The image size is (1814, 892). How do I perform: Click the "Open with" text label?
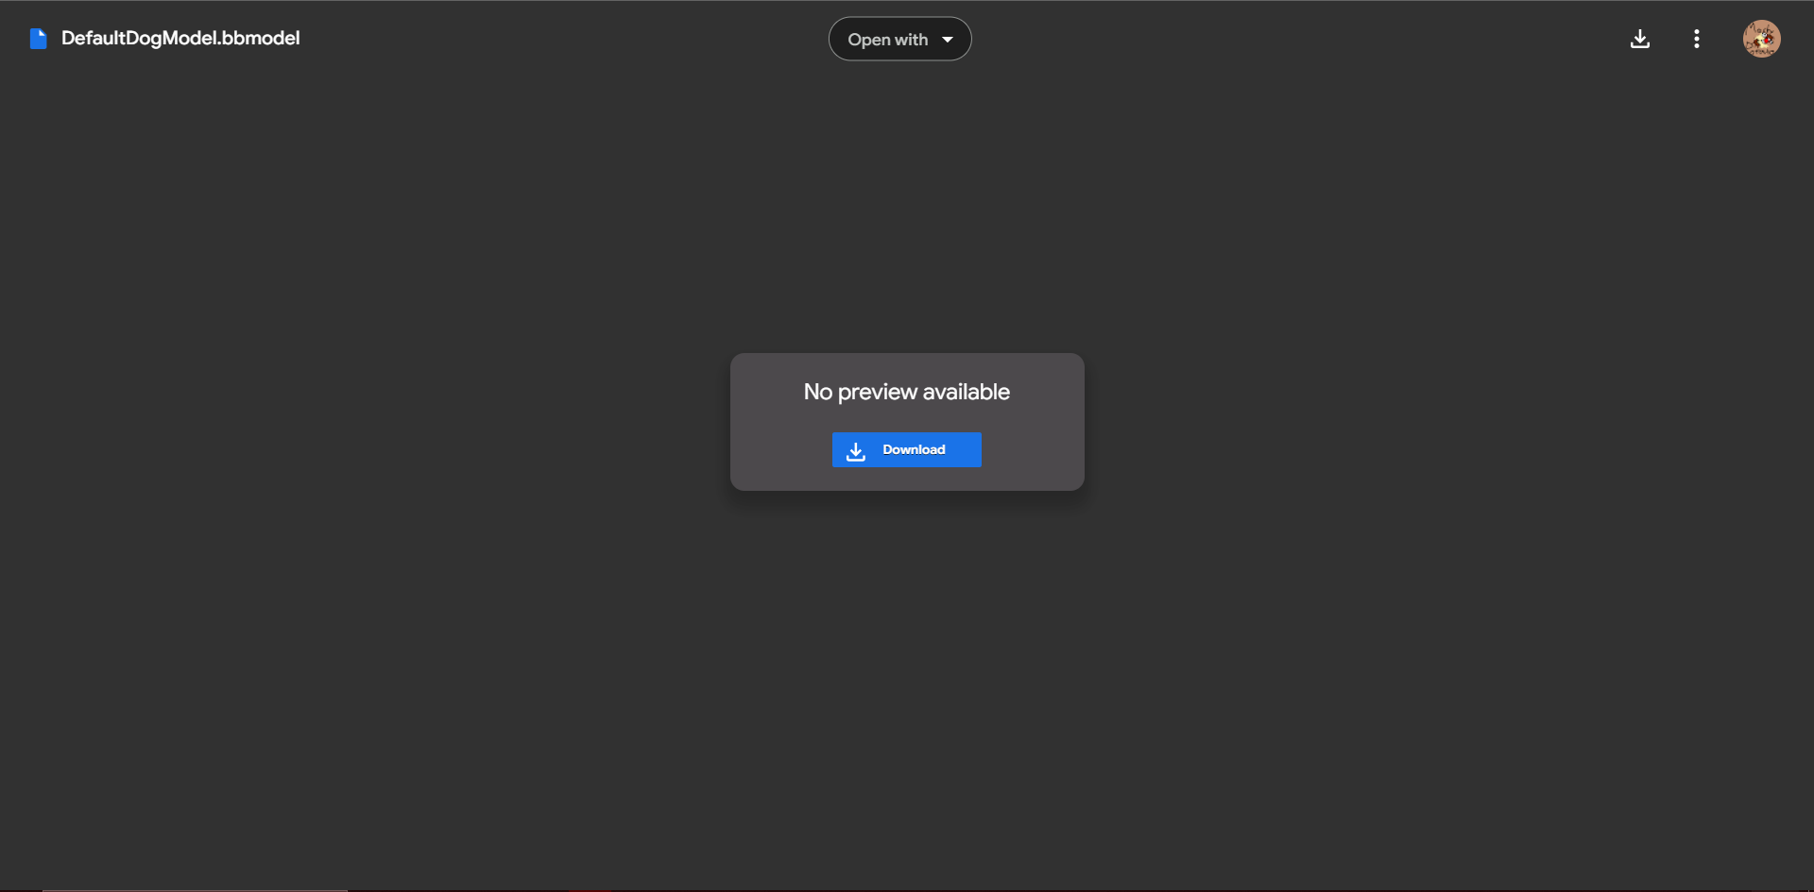click(x=887, y=40)
